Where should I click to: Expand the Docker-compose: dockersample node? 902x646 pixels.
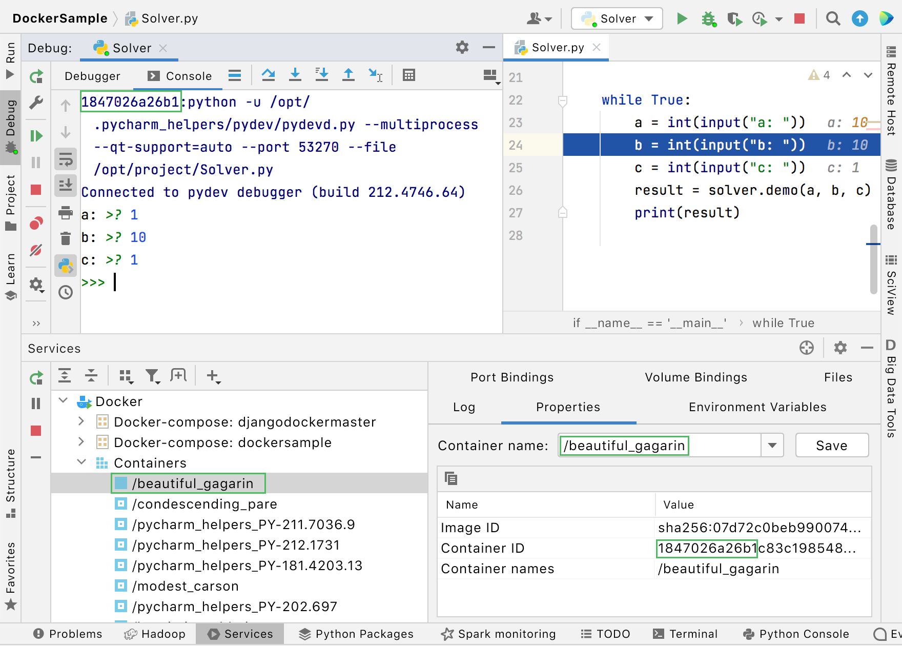[x=80, y=442]
